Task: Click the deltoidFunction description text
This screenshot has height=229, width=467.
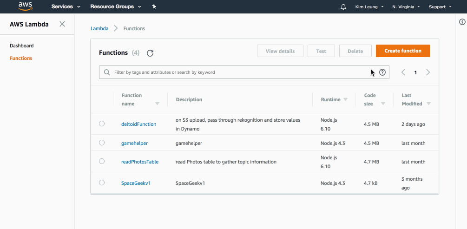Action: click(x=238, y=124)
